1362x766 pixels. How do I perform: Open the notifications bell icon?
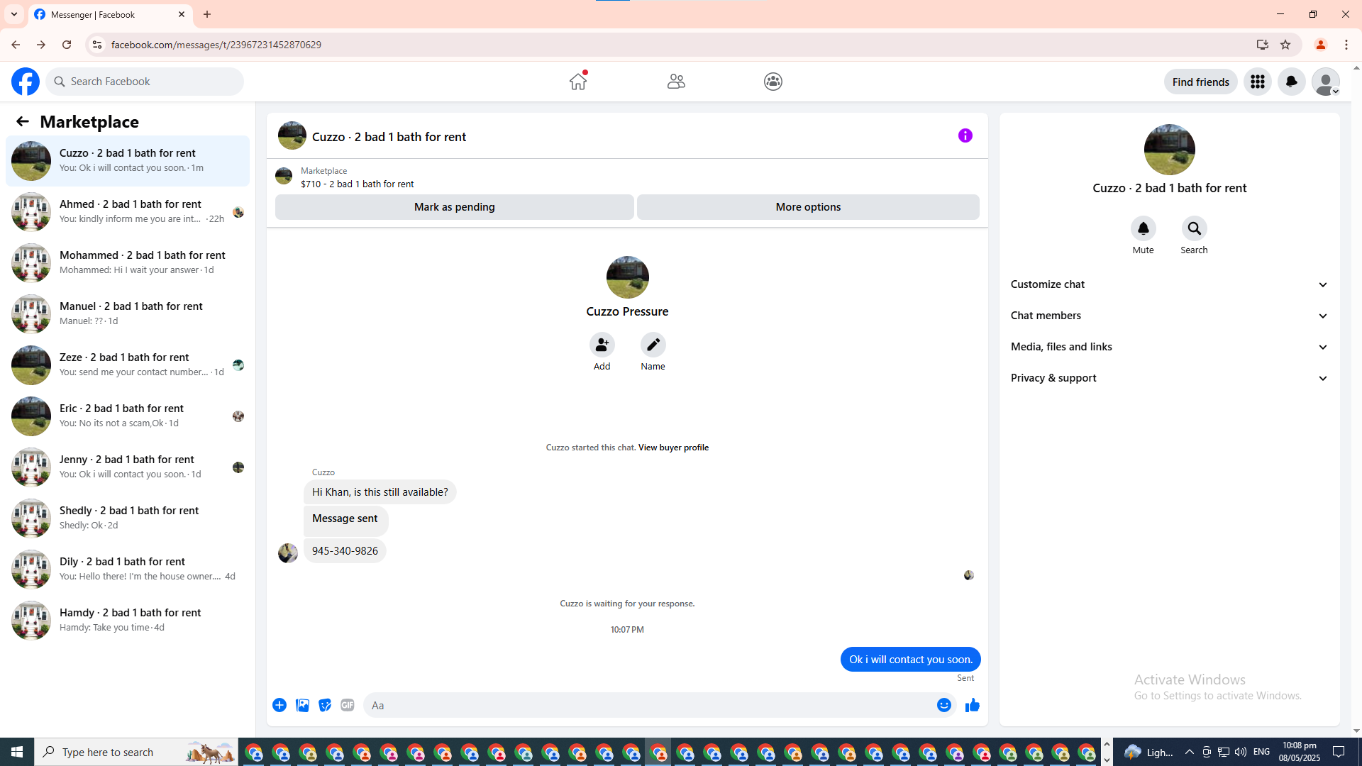tap(1292, 82)
